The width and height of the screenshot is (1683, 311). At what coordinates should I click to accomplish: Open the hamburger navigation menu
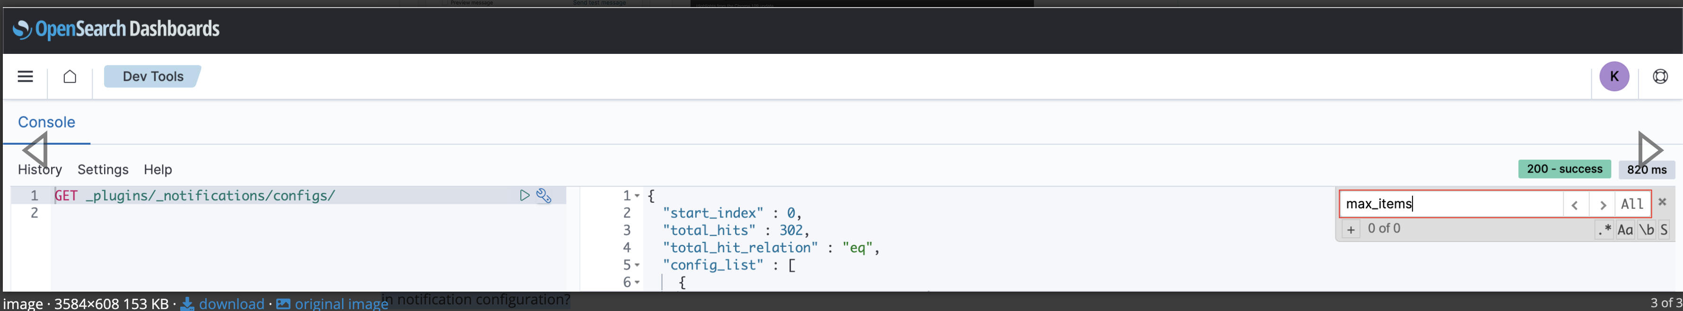click(25, 77)
